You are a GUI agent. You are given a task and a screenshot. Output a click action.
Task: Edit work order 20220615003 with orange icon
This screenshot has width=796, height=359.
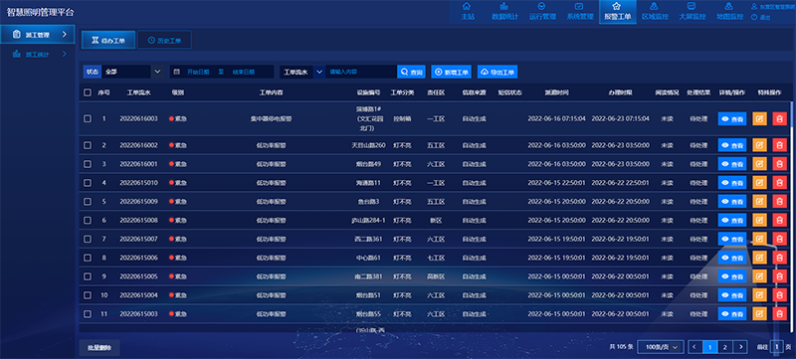tap(759, 314)
